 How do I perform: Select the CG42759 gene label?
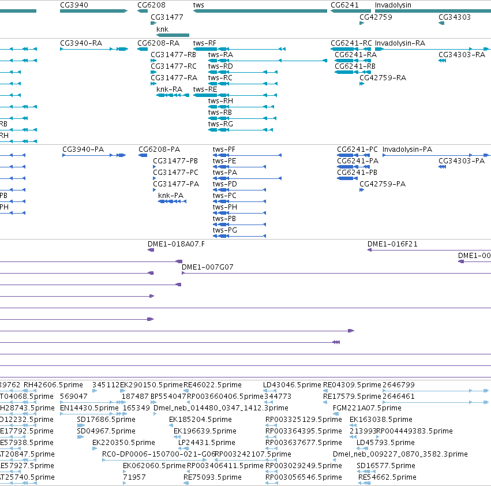pos(376,17)
